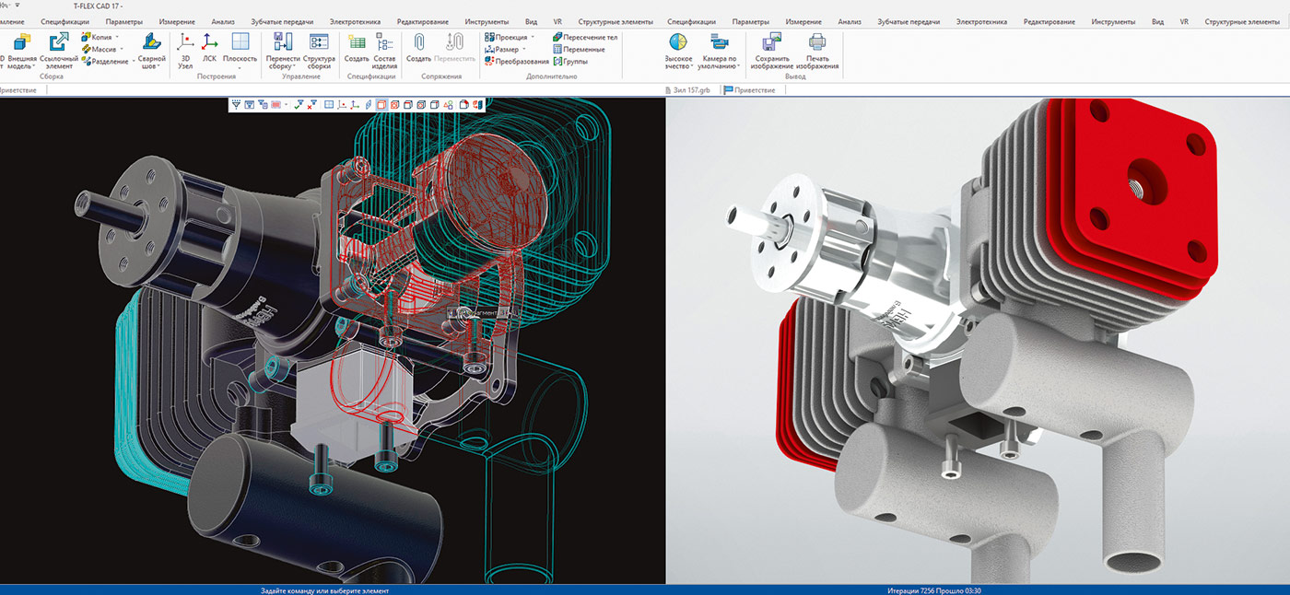Click the plain funnel filter icon
1290x595 pixels.
(x=236, y=105)
